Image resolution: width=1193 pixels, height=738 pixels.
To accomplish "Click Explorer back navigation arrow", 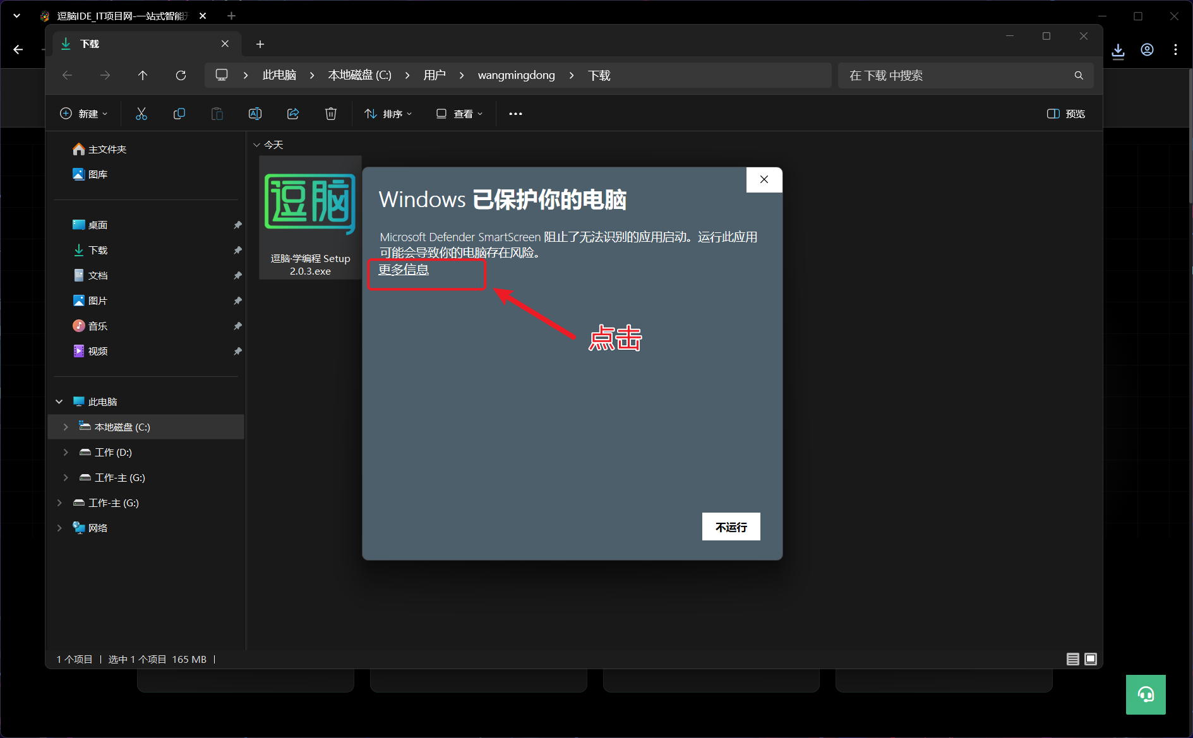I will click(67, 75).
